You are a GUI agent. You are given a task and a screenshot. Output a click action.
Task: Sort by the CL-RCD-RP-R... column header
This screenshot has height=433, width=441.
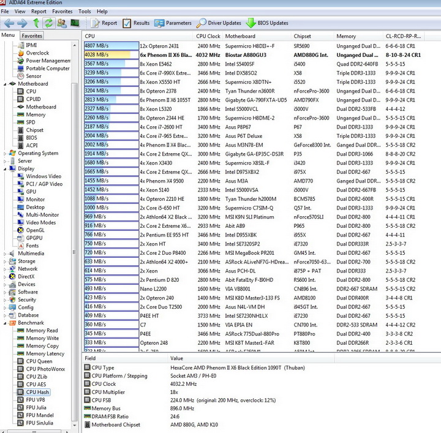404,36
